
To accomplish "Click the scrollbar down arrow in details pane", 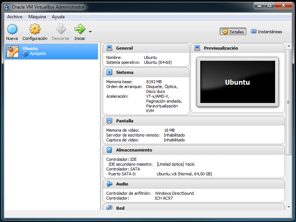I will tap(289, 207).
